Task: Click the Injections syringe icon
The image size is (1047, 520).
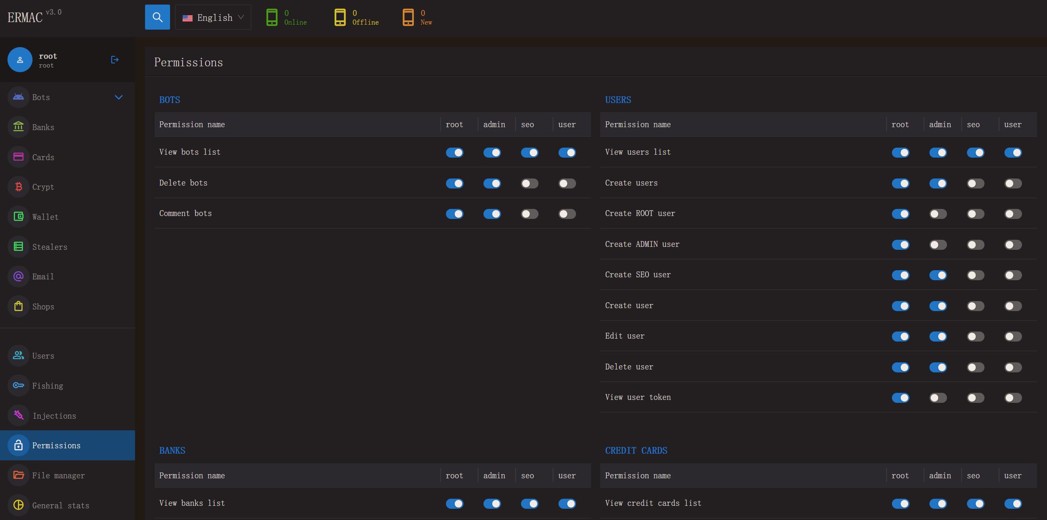Action: point(18,415)
